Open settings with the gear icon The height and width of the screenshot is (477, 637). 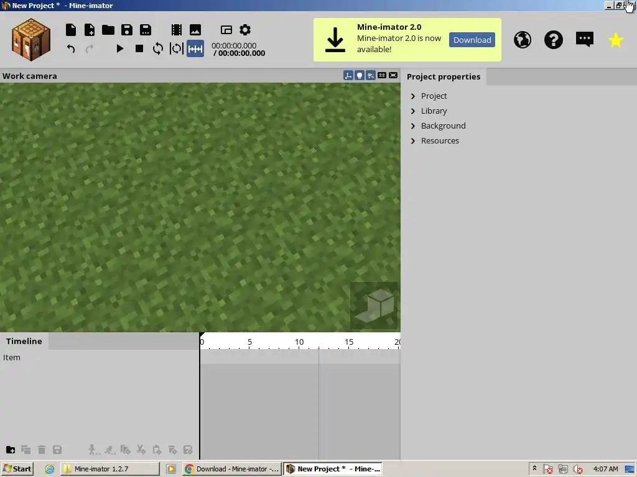(245, 30)
